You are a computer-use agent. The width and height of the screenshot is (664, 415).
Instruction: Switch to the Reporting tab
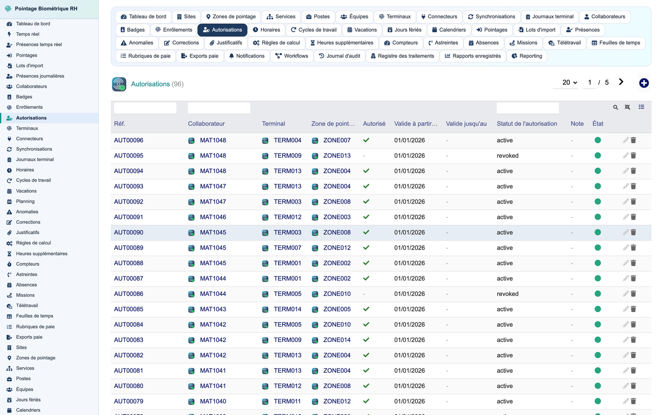(x=527, y=56)
